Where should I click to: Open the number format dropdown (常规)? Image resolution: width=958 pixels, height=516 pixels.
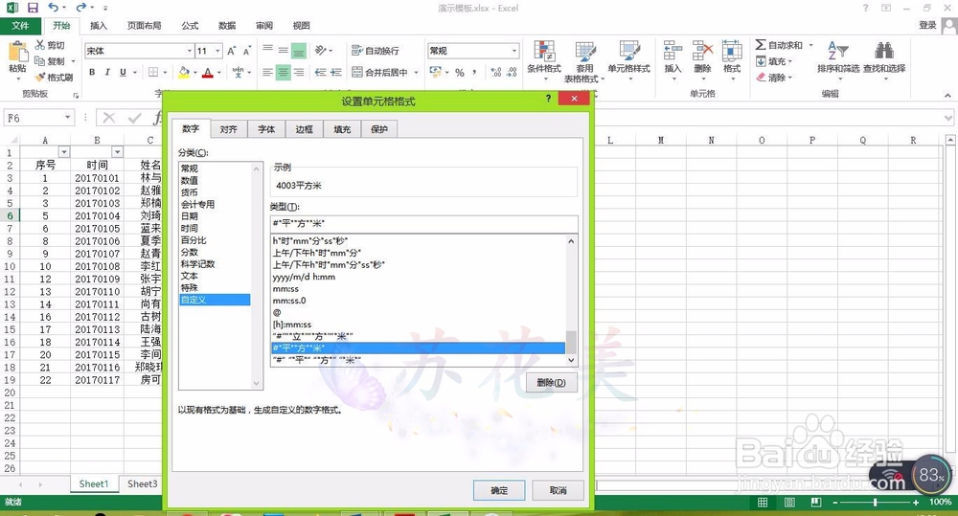[x=514, y=51]
